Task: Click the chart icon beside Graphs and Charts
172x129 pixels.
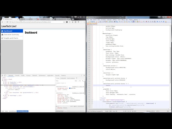Action: coord(2,38)
